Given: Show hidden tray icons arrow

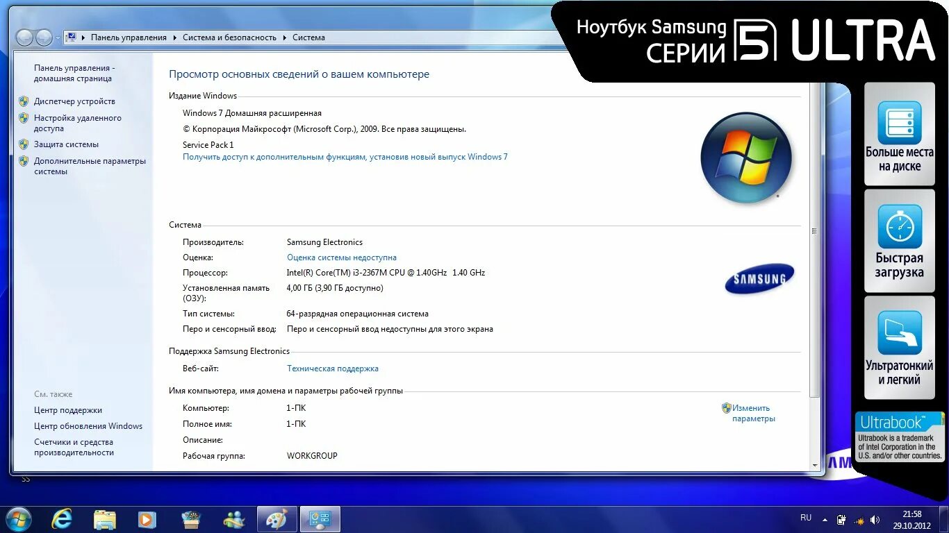Looking at the screenshot, I should click(825, 519).
